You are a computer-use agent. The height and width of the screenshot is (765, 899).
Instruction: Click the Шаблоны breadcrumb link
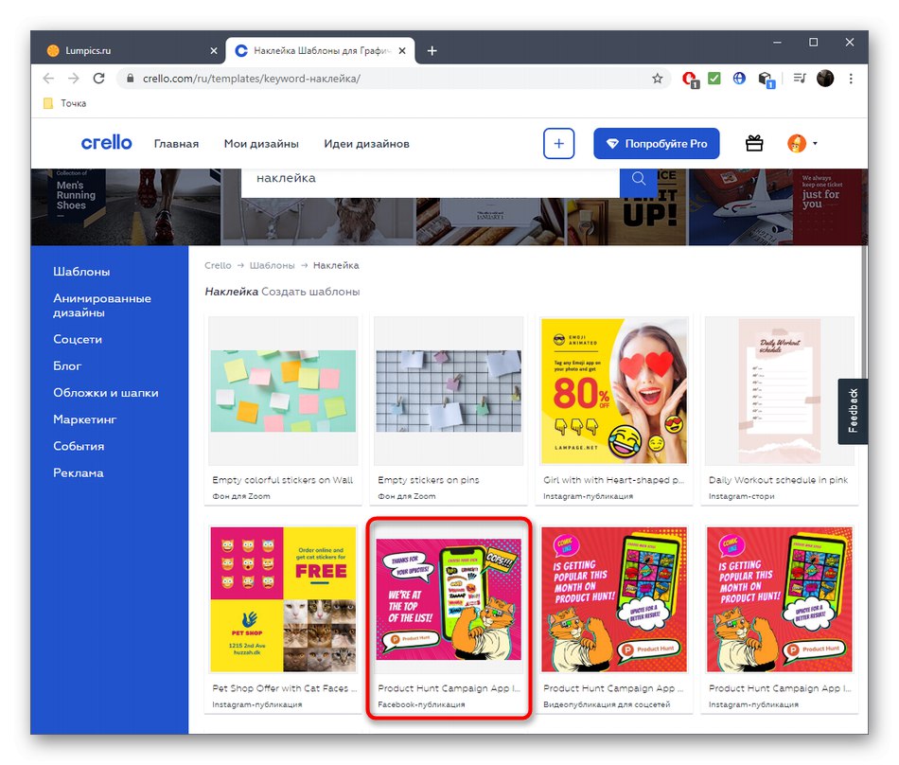point(272,265)
